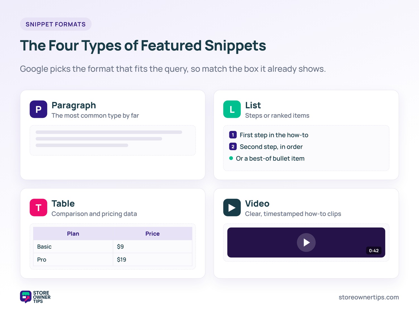Screen dimensions: 419x325
Task: Click the green bullet dot in list
Action: click(231, 158)
